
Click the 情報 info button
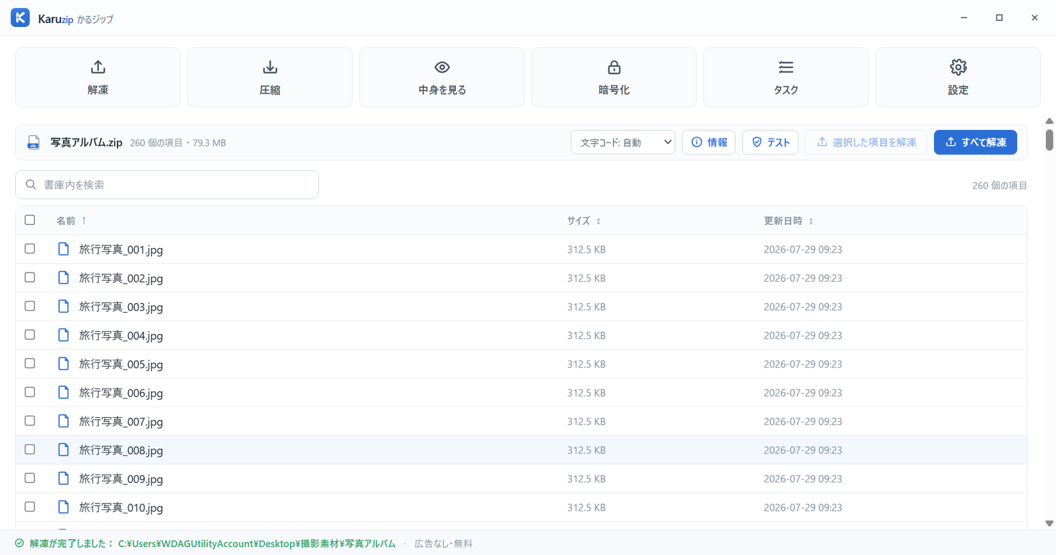(x=709, y=143)
